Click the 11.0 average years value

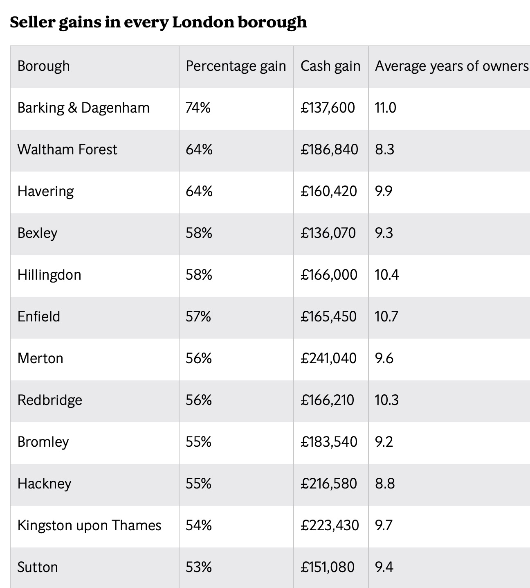(x=385, y=108)
